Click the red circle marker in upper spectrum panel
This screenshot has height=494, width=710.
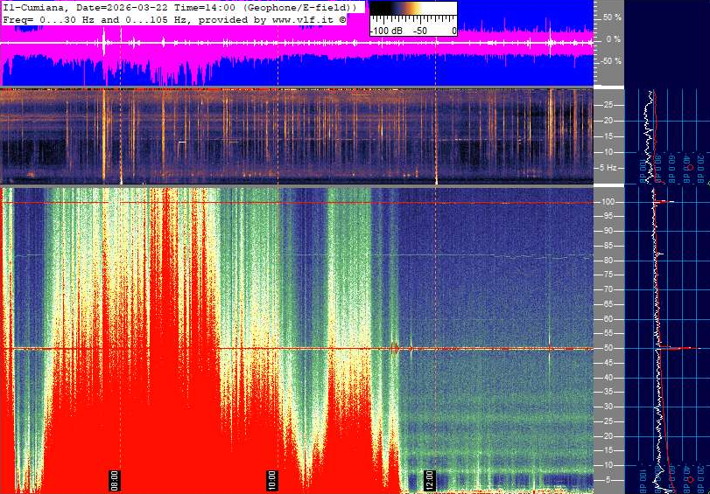point(689,167)
